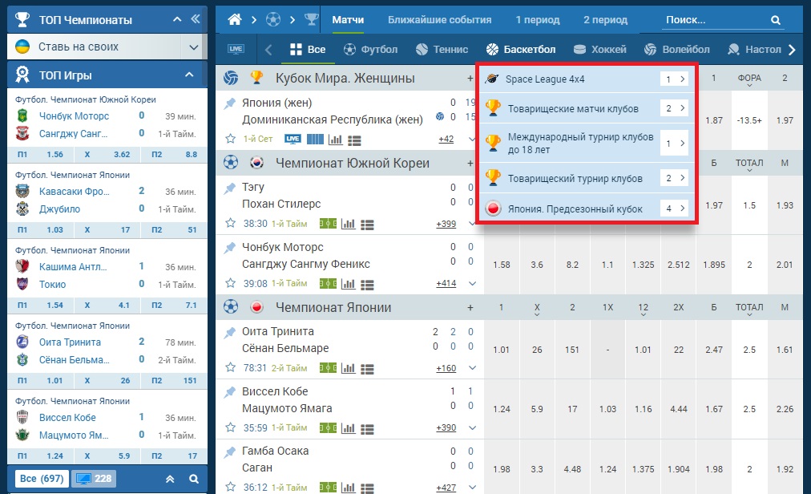
Task: Expand markets for Гамба Осака match
Action: [x=472, y=488]
